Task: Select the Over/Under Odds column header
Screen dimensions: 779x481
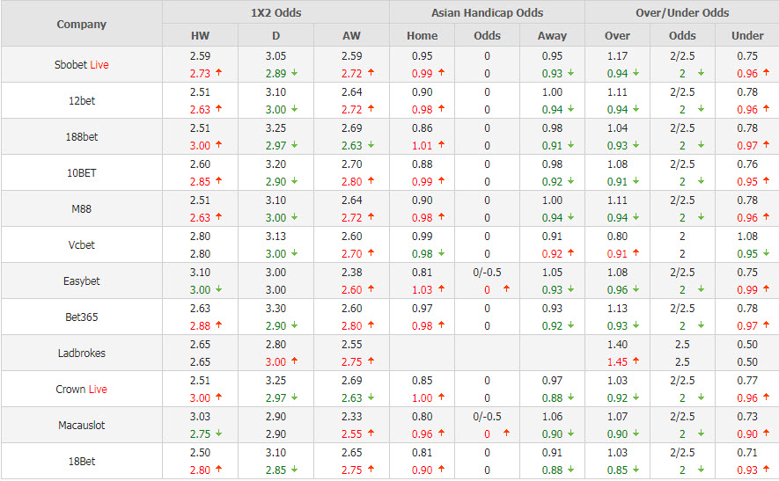Action: [x=682, y=13]
